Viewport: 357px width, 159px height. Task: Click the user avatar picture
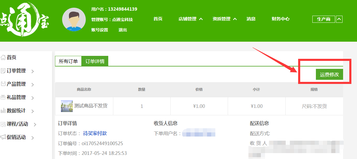pos(74,20)
